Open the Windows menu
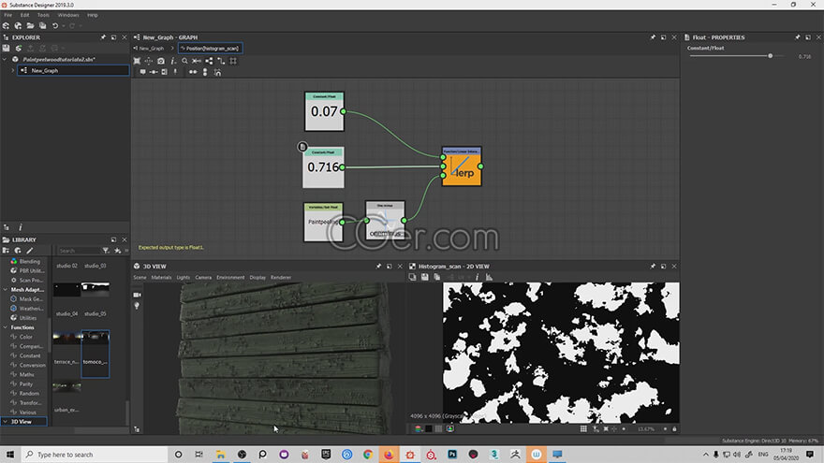 [x=68, y=15]
